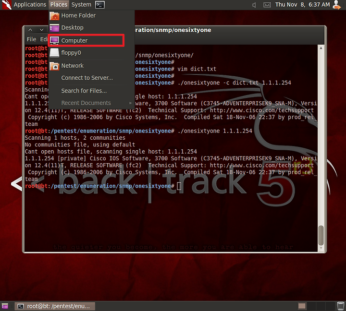
Task: Click the 'vim dict.txt' command line
Action: pos(197,69)
